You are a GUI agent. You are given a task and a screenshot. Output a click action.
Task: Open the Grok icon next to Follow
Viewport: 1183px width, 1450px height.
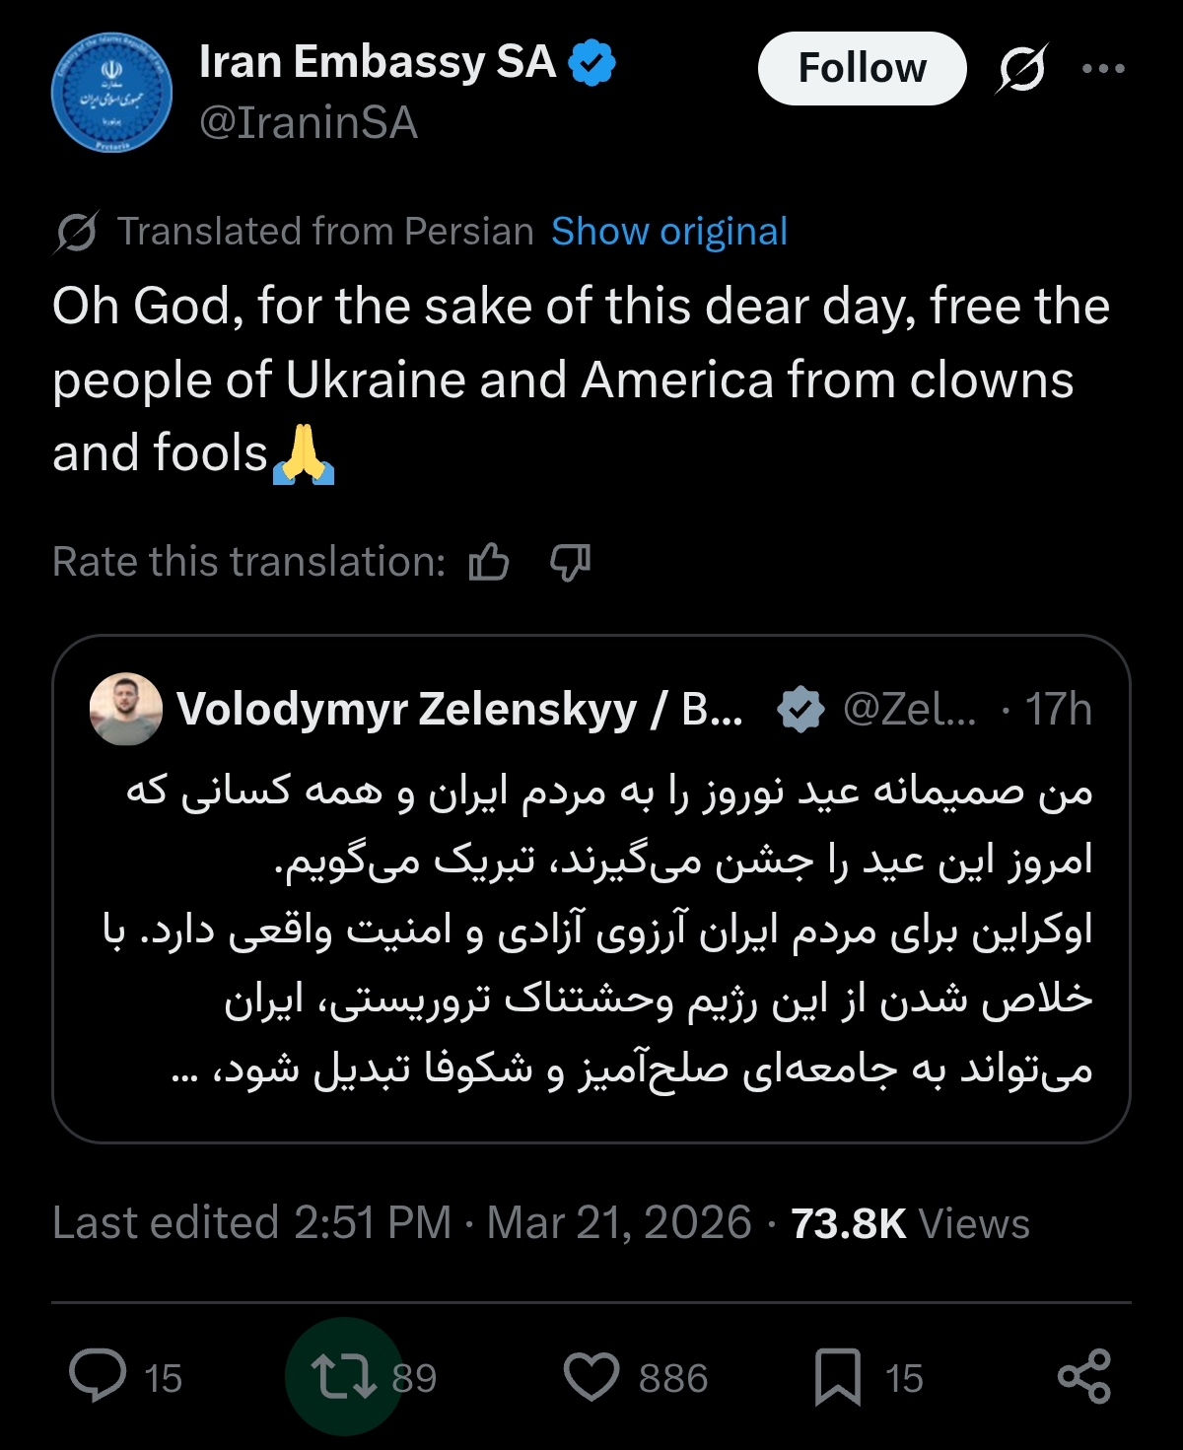1021,69
